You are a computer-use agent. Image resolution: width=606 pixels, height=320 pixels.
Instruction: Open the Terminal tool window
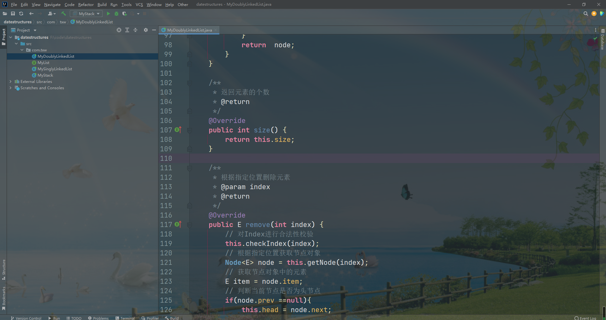[125, 318]
